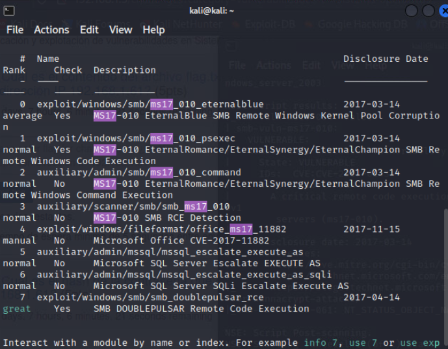The height and width of the screenshot is (349, 448).
Task: Click the office_ms17_11882 exploit line
Action: click(161, 229)
